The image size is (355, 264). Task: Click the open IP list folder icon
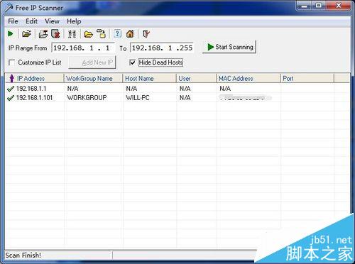(x=26, y=34)
